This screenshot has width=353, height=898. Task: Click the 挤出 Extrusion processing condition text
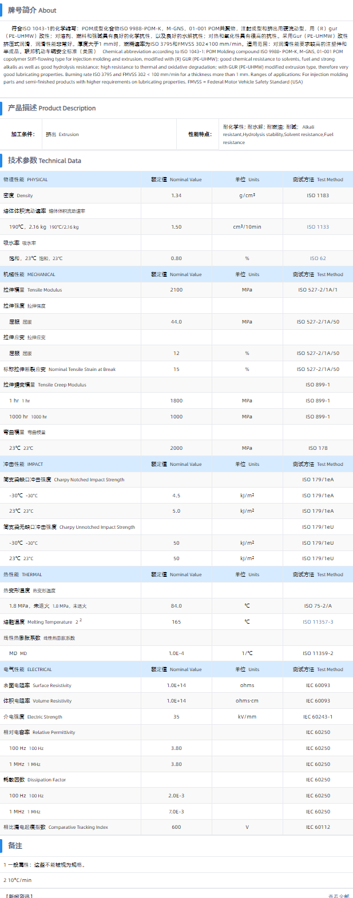pyautogui.click(x=62, y=134)
